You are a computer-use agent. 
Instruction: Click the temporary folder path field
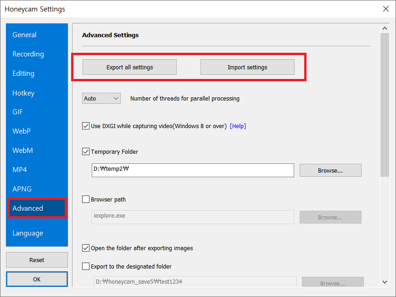193,170
